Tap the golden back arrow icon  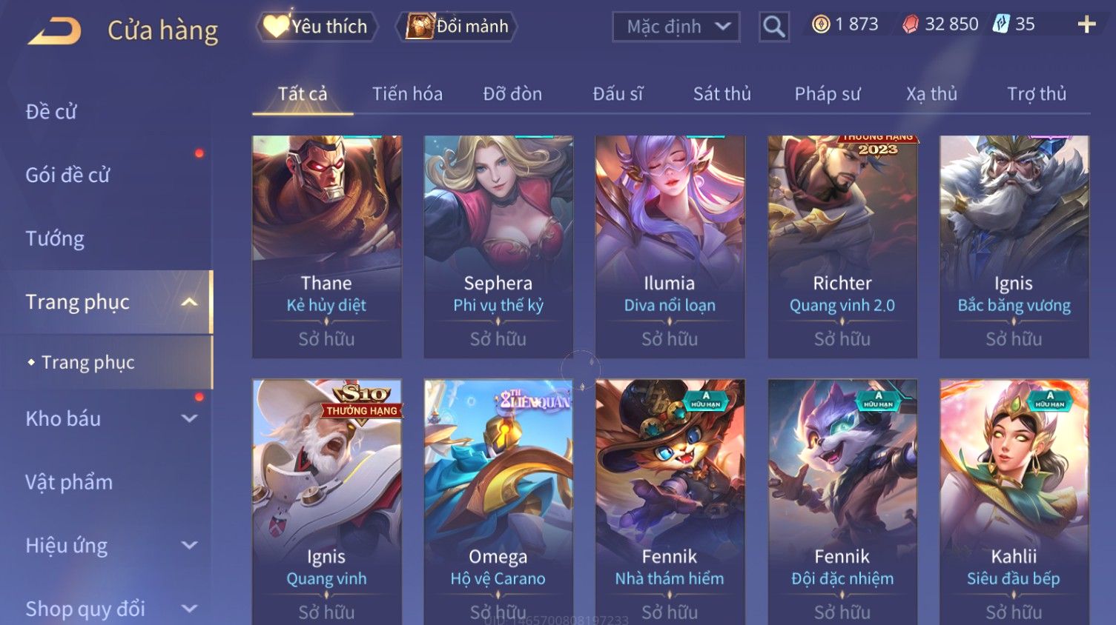54,31
